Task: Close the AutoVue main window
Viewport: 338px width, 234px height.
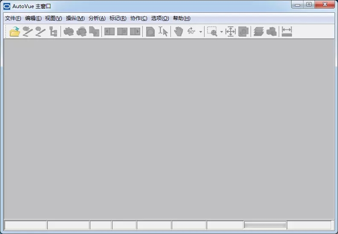Action: click(x=325, y=5)
